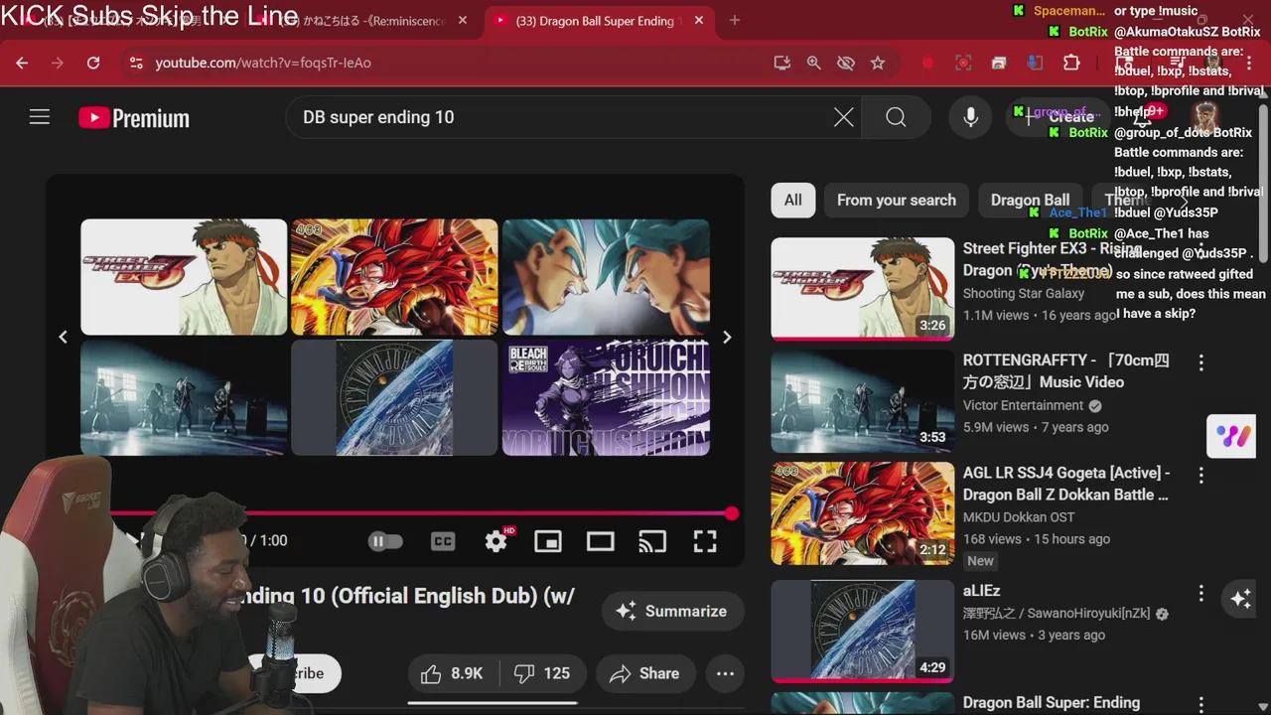Image resolution: width=1271 pixels, height=715 pixels.
Task: Click the red record extension icon
Action: [927, 63]
